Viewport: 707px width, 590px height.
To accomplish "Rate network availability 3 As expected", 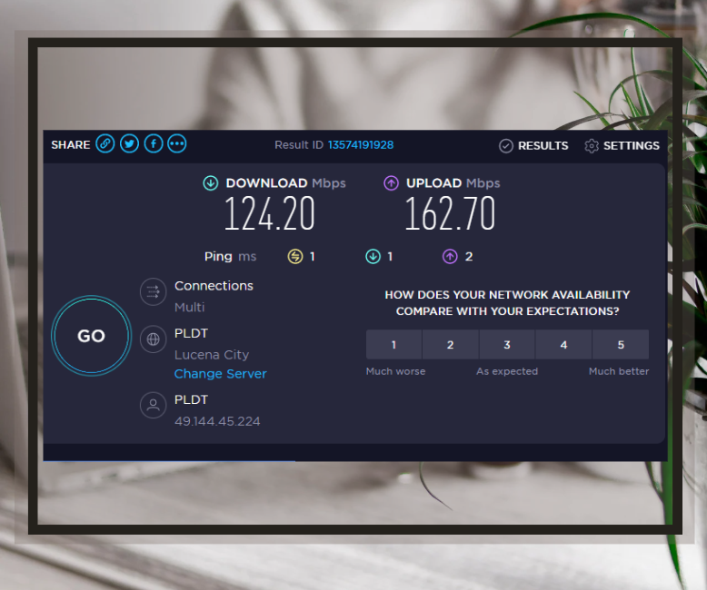I will pos(507,345).
